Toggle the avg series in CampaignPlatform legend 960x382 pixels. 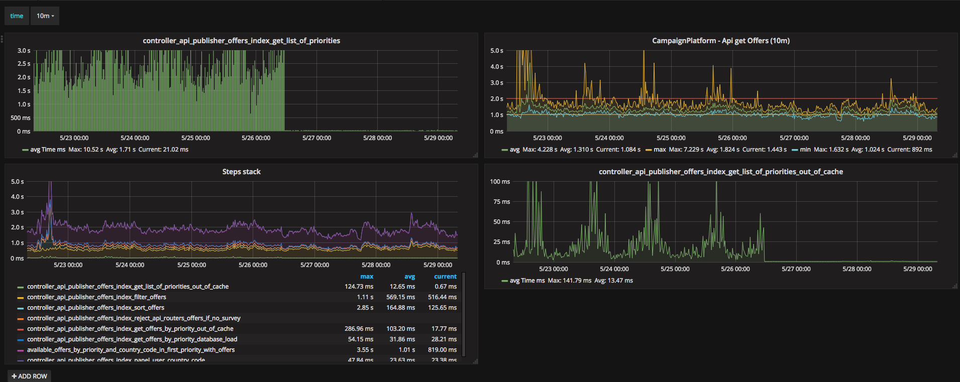pos(514,150)
